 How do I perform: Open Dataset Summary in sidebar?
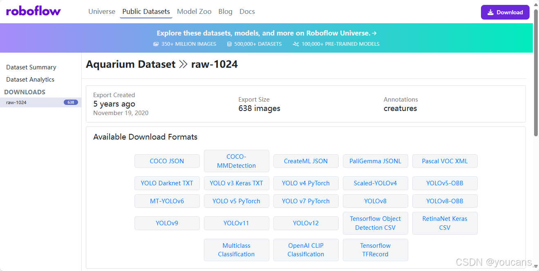[x=31, y=67]
